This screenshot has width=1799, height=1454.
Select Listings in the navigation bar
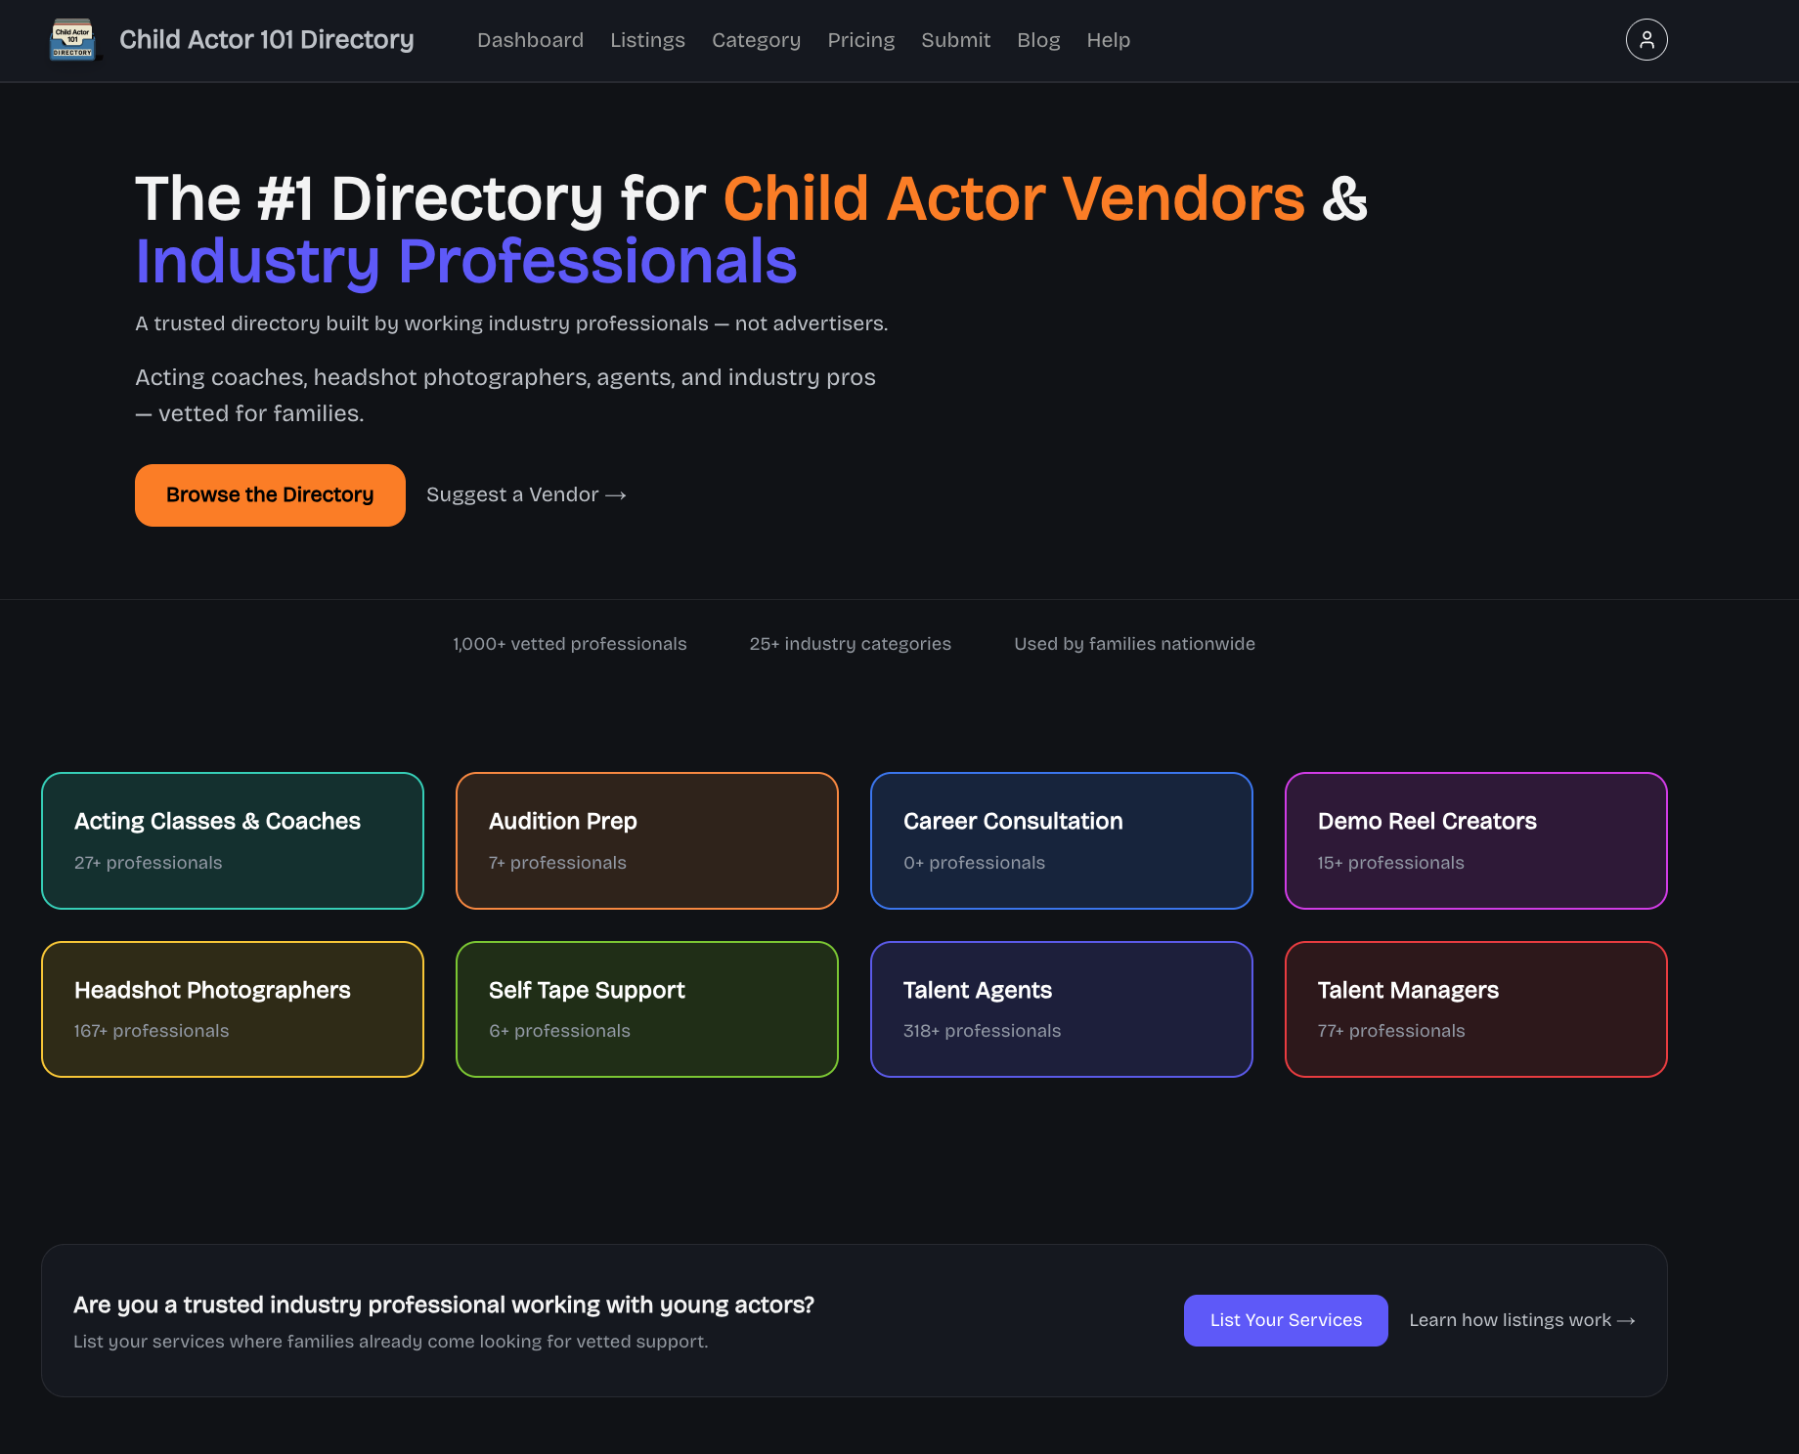(x=647, y=40)
